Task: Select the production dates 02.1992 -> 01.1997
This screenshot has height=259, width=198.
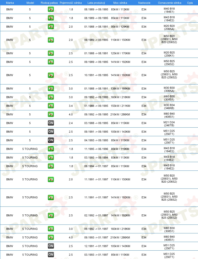Action: coord(96,215)
